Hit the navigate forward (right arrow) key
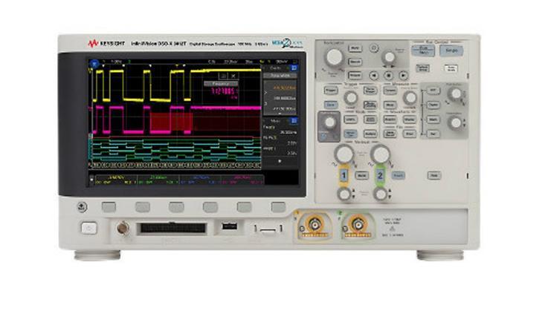 pyautogui.click(x=403, y=75)
